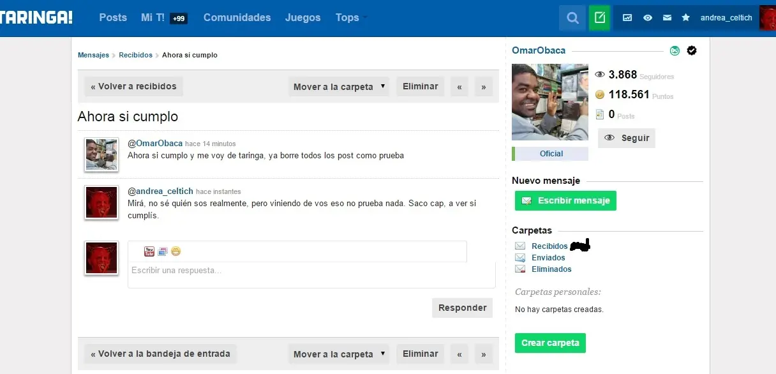Click the user avatar in the top navbar

(x=767, y=18)
